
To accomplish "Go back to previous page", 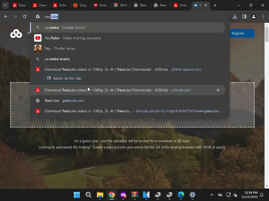I will (x=6, y=16).
